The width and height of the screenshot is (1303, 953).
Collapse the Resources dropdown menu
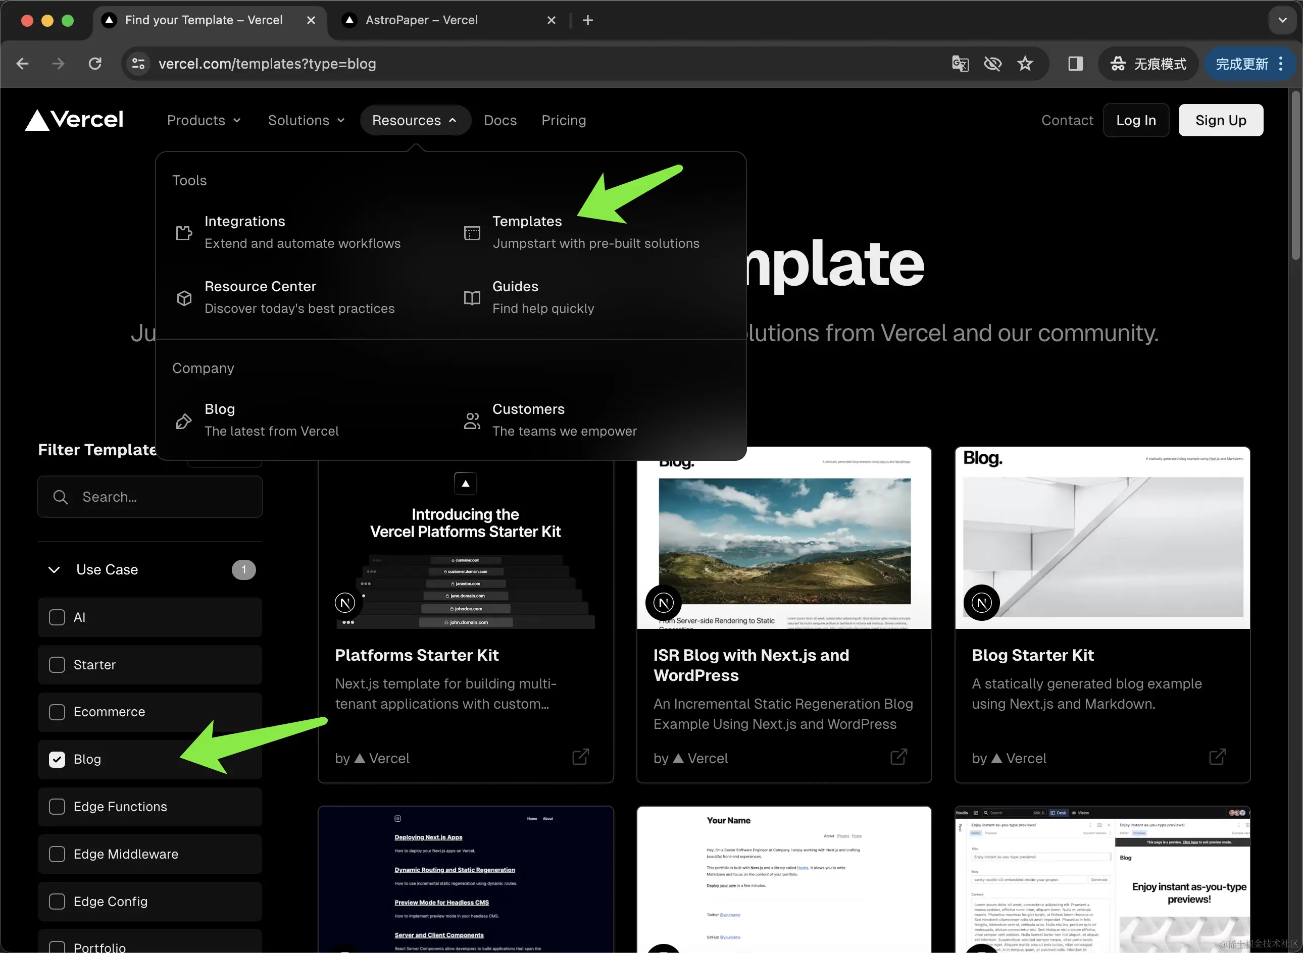(415, 120)
